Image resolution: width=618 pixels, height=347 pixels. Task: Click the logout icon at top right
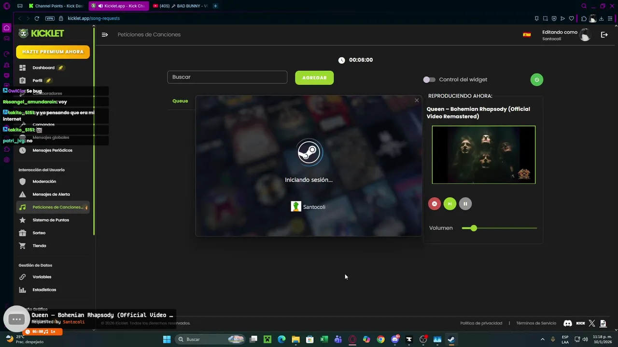(x=604, y=35)
